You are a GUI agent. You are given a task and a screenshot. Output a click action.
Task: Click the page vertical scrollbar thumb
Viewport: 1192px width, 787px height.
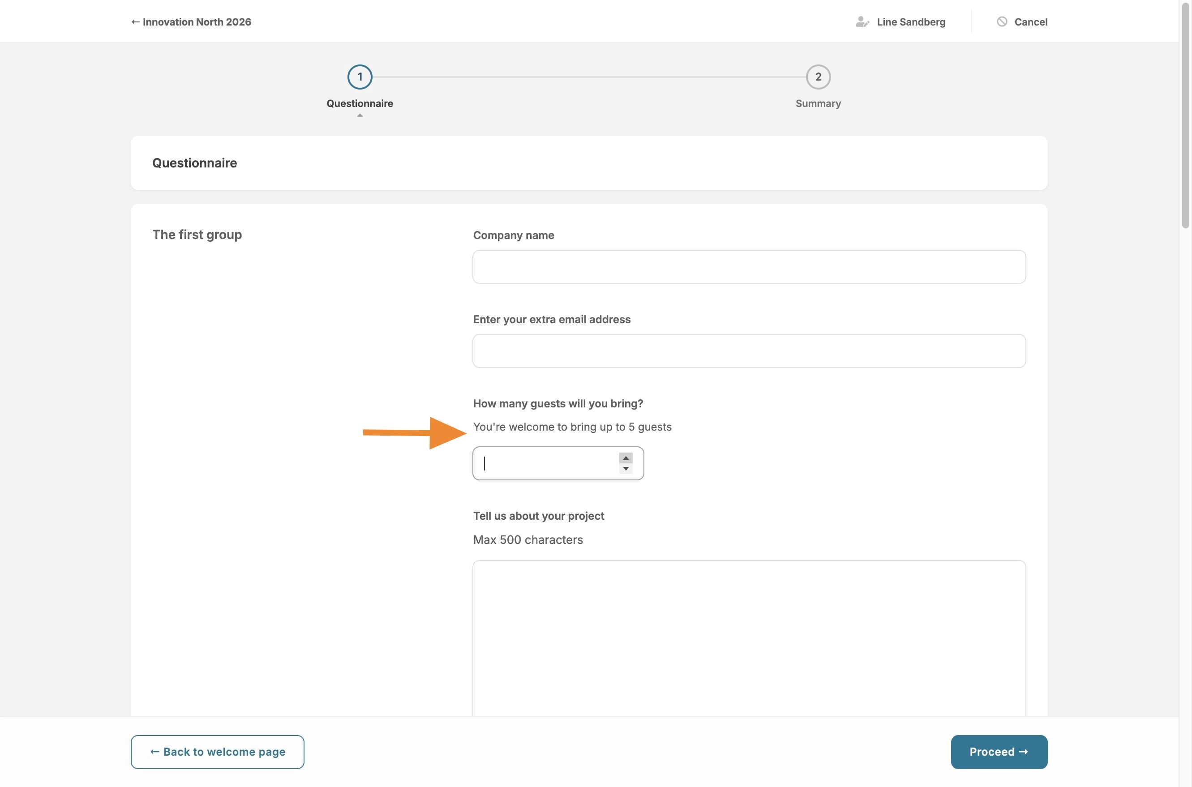1185,115
